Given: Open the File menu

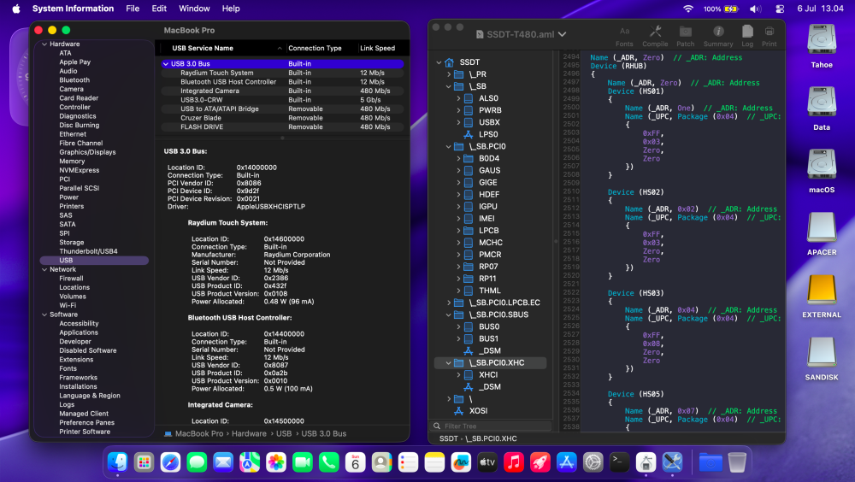Looking at the screenshot, I should (133, 9).
